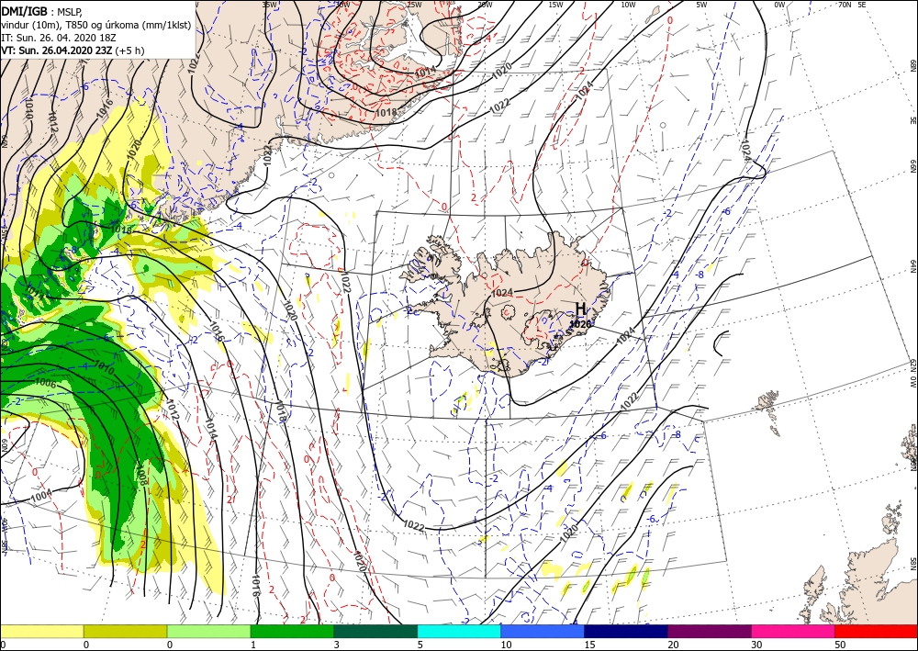
Task: Click the "VT: Sun. 26.04.2020 23Z (+5 h)" line
Action: point(73,51)
